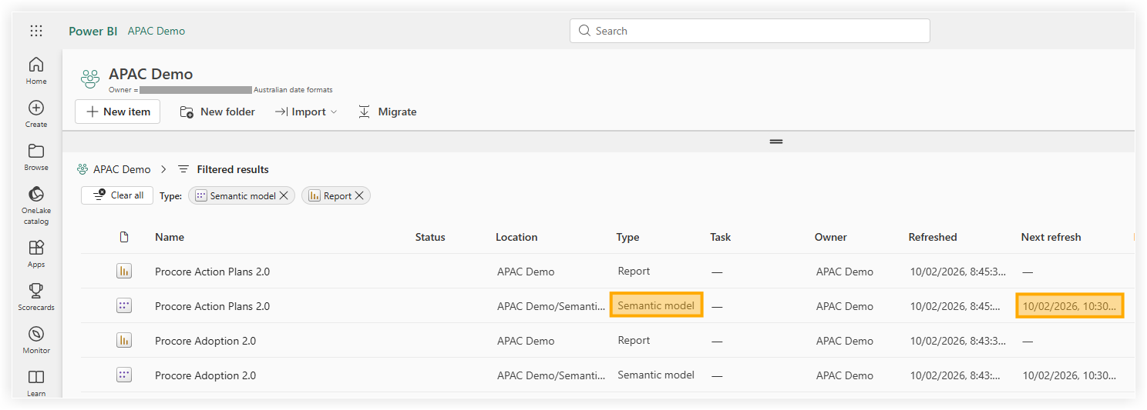This screenshot has width=1147, height=410.
Task: Open Procore Action Plans 2.0 semantic model name
Action: coord(212,306)
